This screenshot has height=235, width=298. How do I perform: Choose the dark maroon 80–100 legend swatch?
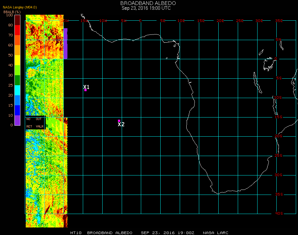pyautogui.click(x=18, y=20)
